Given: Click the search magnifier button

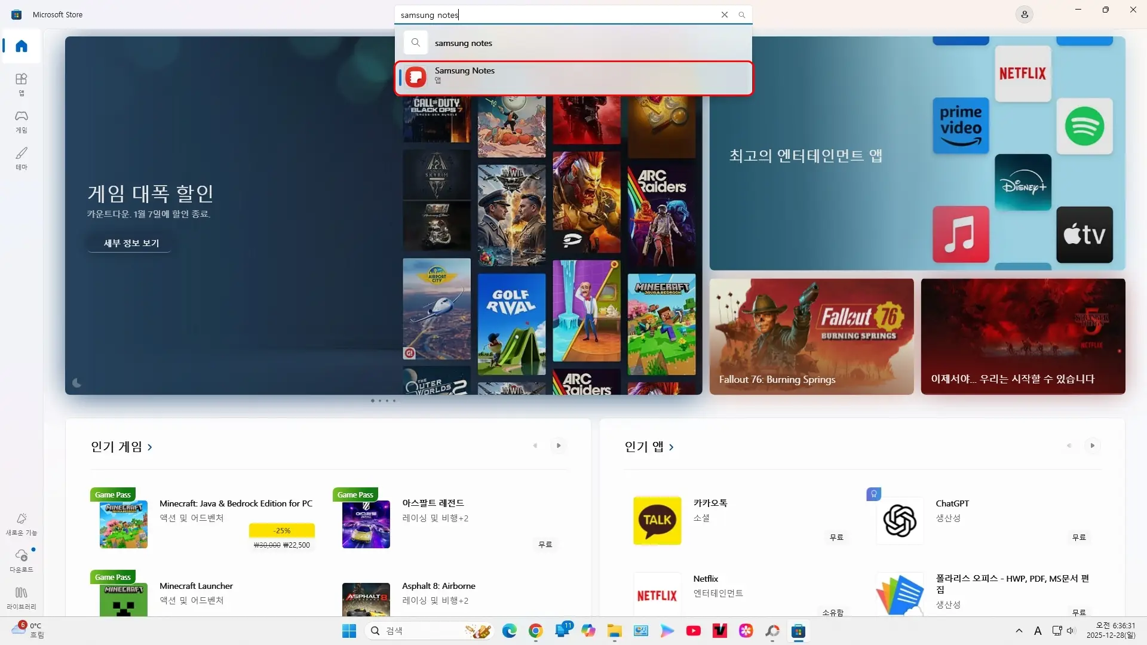Looking at the screenshot, I should click(741, 15).
